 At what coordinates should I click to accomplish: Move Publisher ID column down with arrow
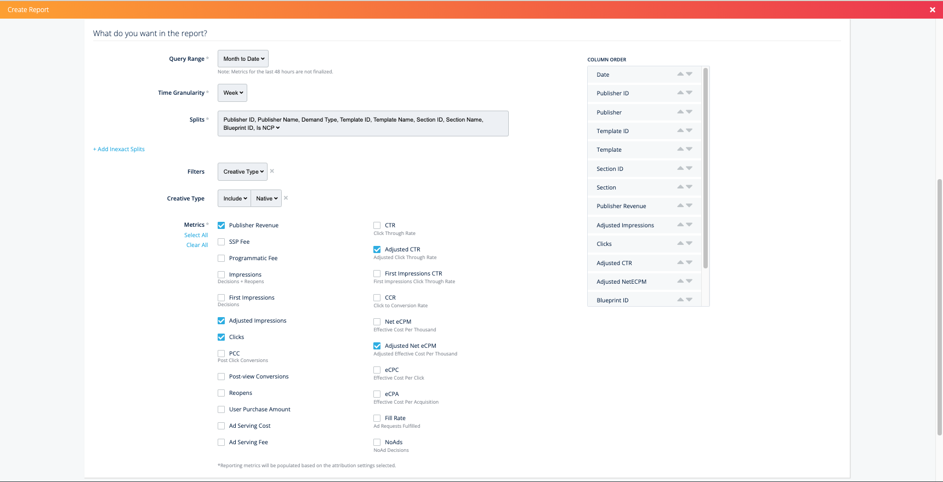pyautogui.click(x=689, y=93)
